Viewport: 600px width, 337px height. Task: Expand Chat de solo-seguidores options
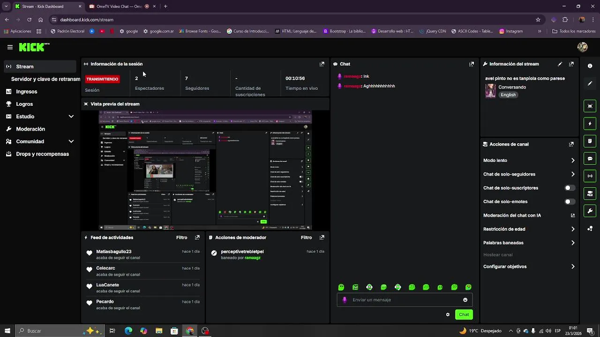click(x=573, y=174)
